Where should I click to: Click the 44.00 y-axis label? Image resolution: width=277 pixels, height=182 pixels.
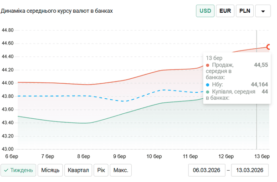pyautogui.click(x=8, y=83)
